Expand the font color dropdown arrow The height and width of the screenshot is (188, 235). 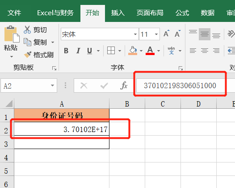[159, 51]
